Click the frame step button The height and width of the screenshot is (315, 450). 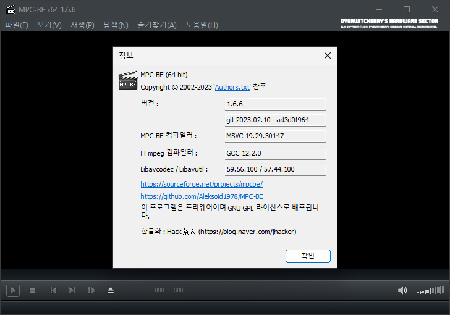pos(91,290)
